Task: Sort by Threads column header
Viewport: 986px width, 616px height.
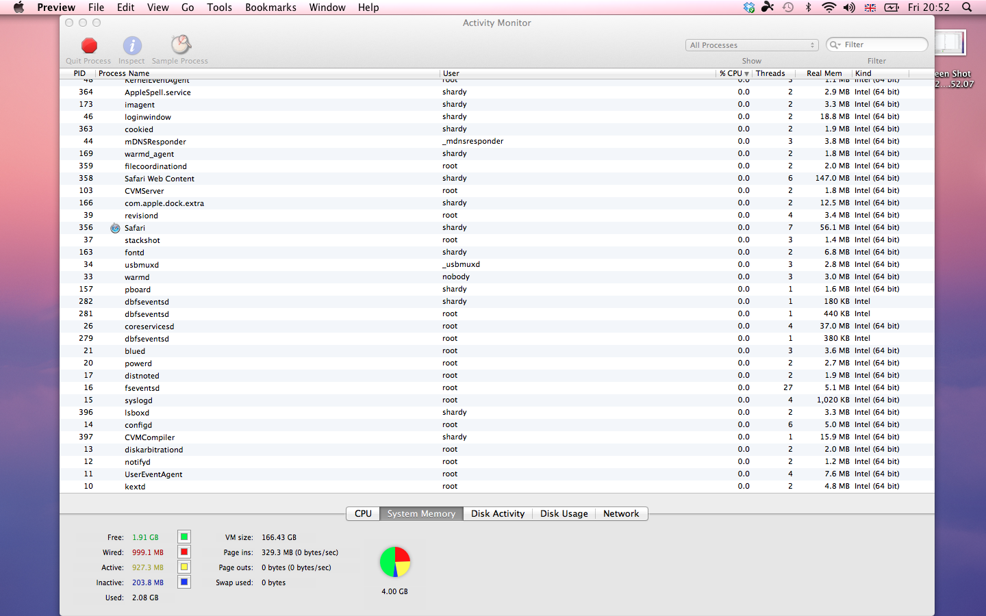Action: 774,73
